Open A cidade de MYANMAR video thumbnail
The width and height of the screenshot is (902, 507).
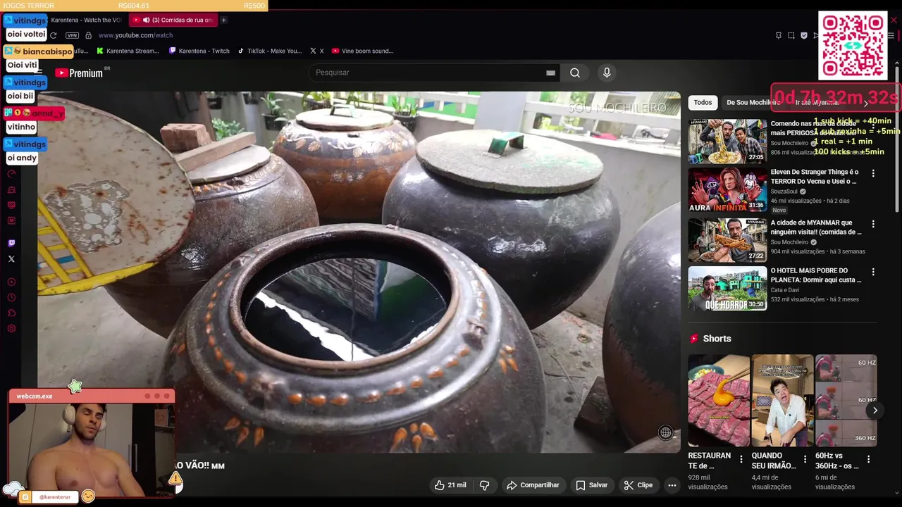point(727,240)
